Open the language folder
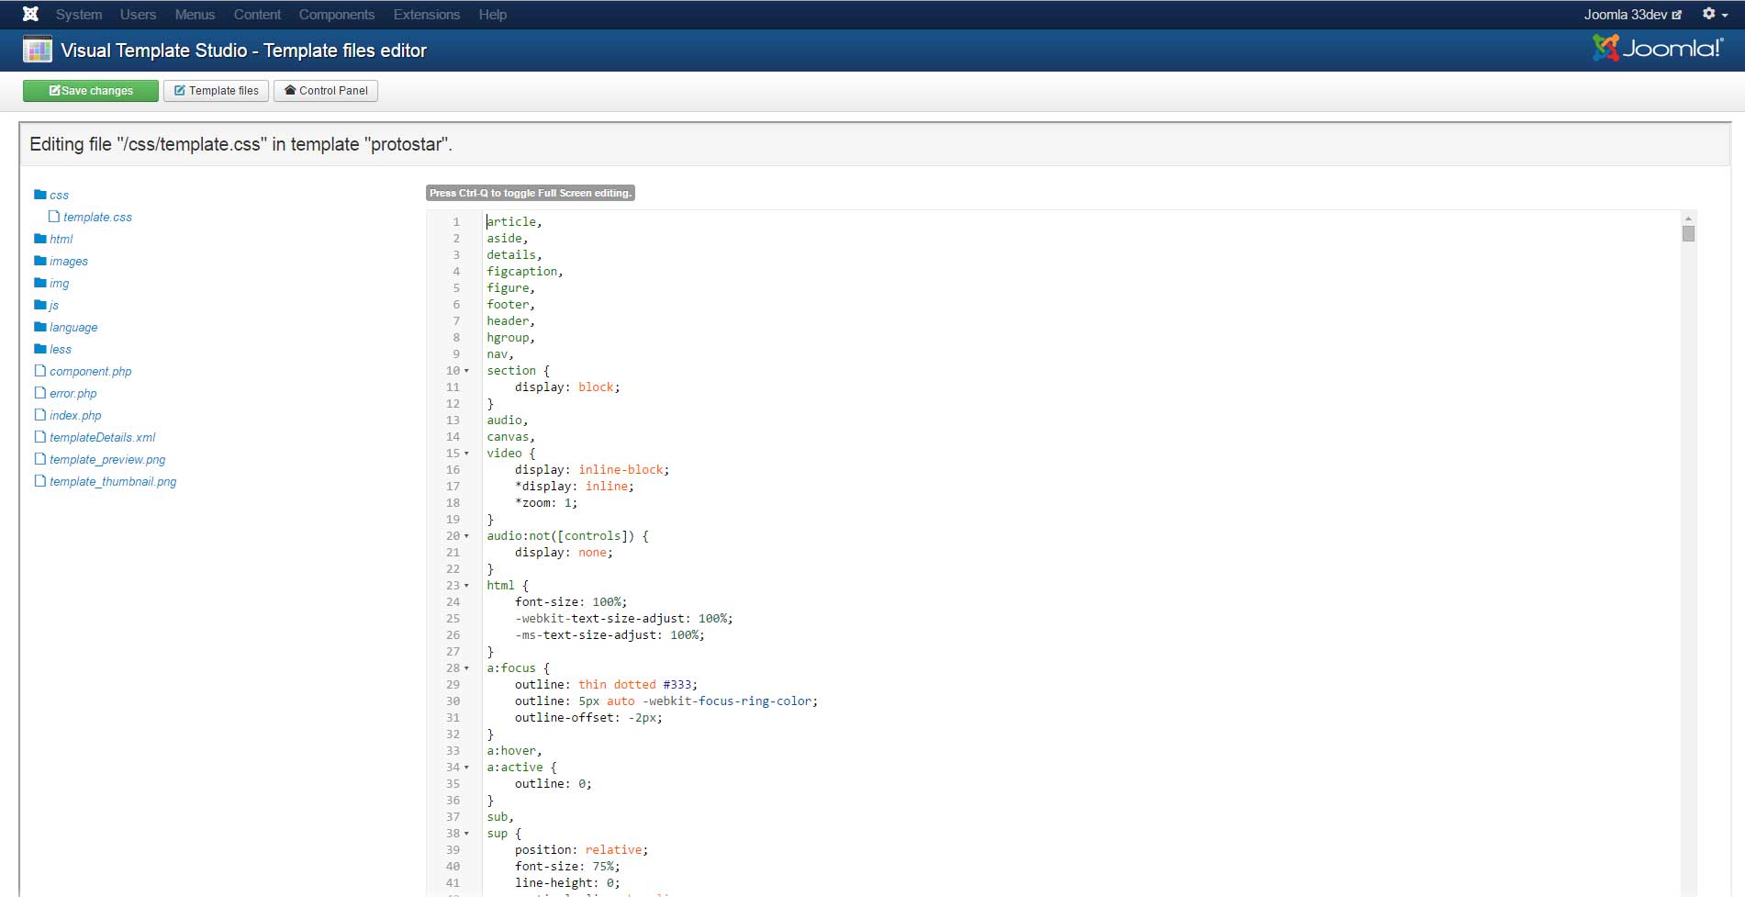The image size is (1745, 897). tap(73, 328)
